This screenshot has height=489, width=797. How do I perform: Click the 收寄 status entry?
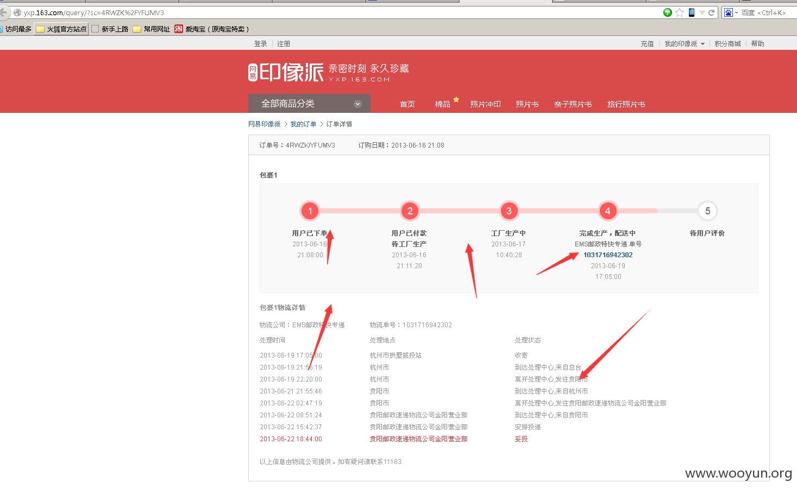(521, 355)
